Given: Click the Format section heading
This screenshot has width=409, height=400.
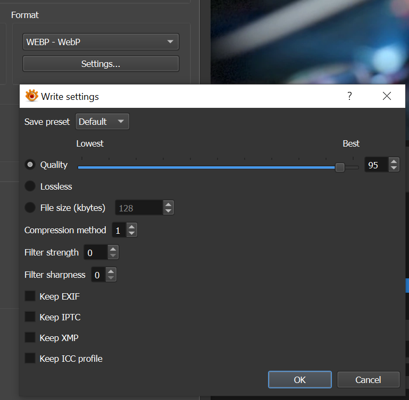Looking at the screenshot, I should click(25, 15).
